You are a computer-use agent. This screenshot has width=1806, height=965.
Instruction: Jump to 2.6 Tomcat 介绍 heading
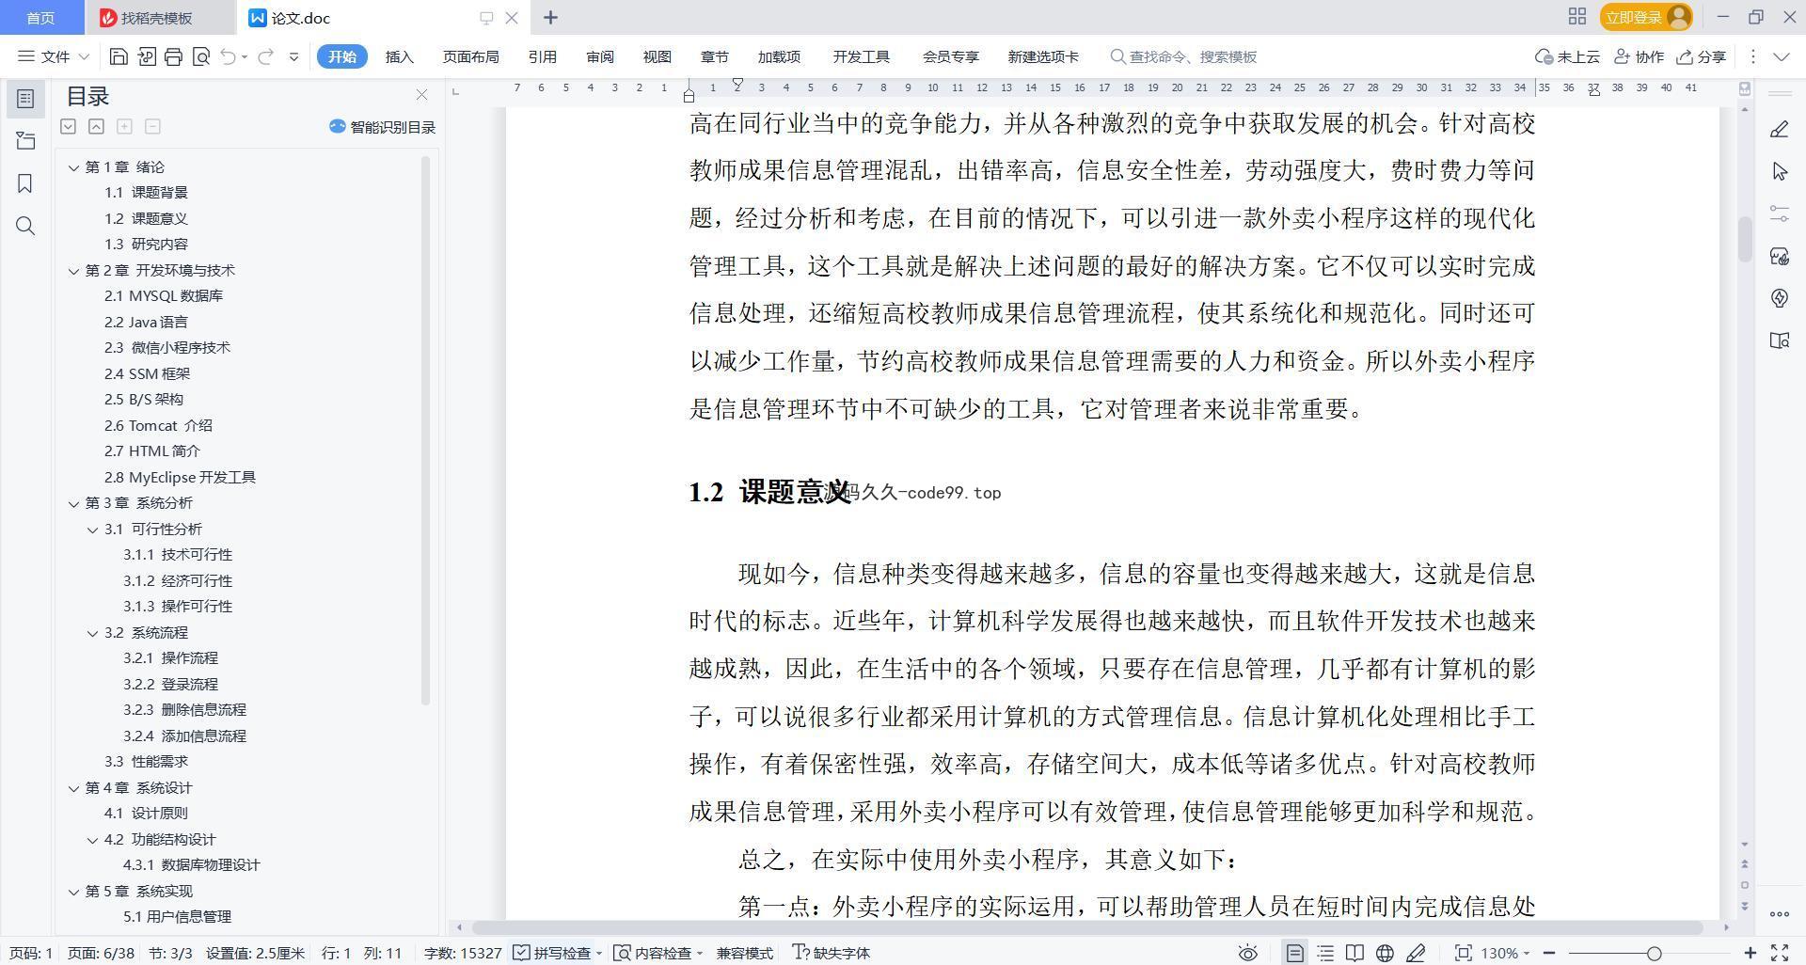158,425
